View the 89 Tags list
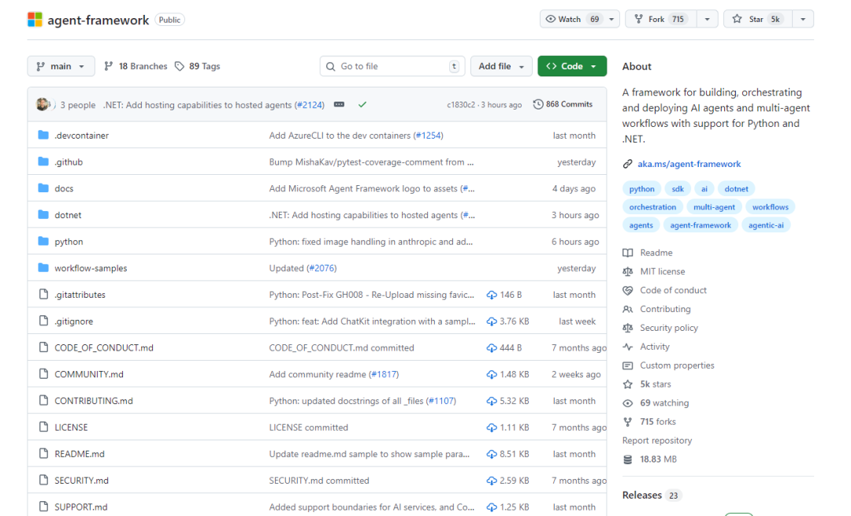This screenshot has width=851, height=516. pos(197,66)
